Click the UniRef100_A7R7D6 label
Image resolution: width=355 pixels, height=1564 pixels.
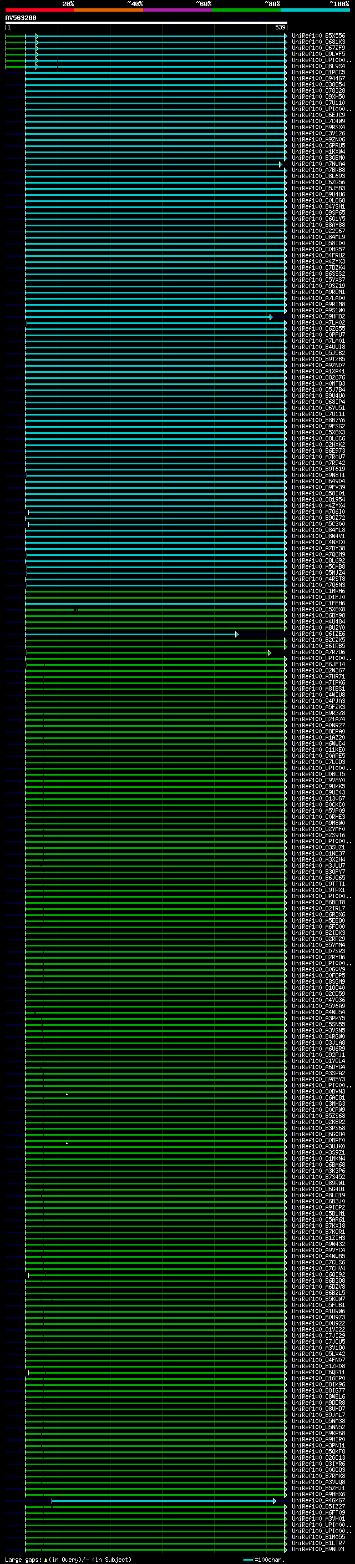(x=318, y=652)
